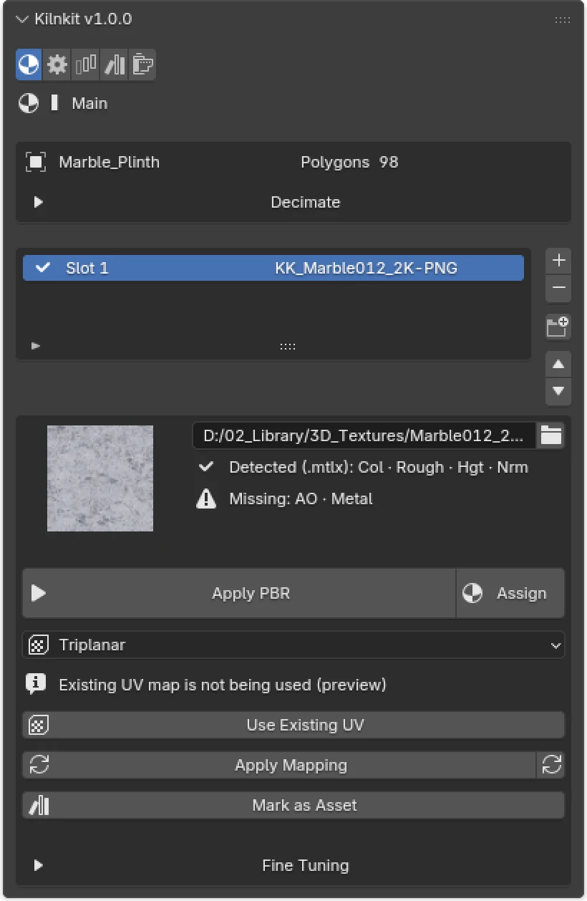Move the slot down with the arrow

pyautogui.click(x=558, y=391)
